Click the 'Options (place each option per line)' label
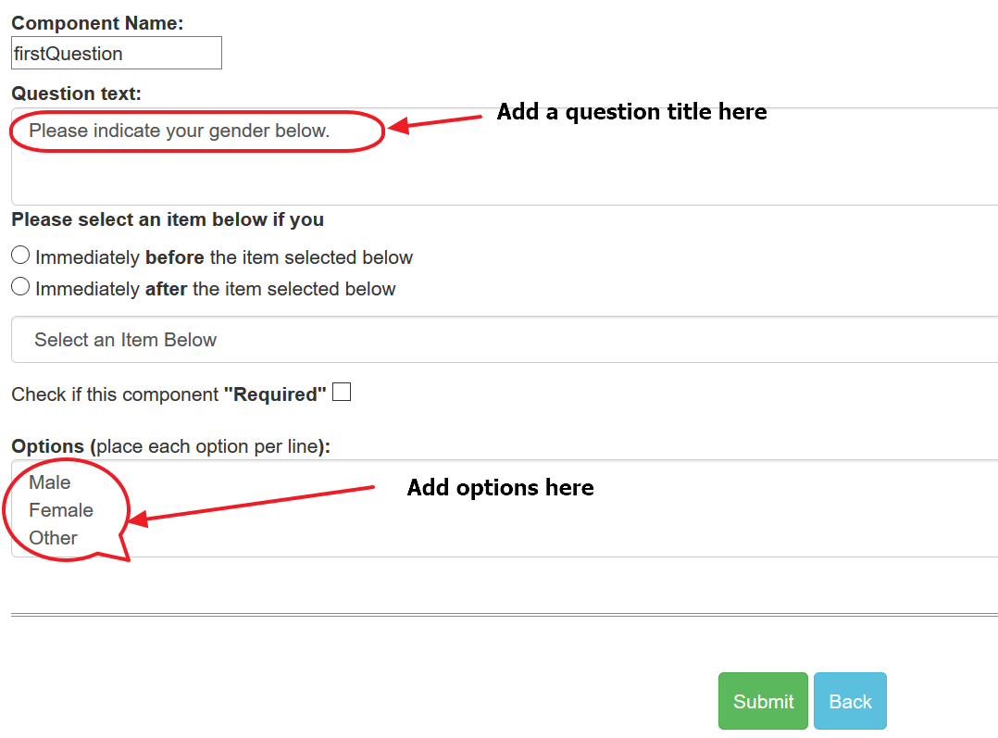The image size is (998, 738). (171, 446)
